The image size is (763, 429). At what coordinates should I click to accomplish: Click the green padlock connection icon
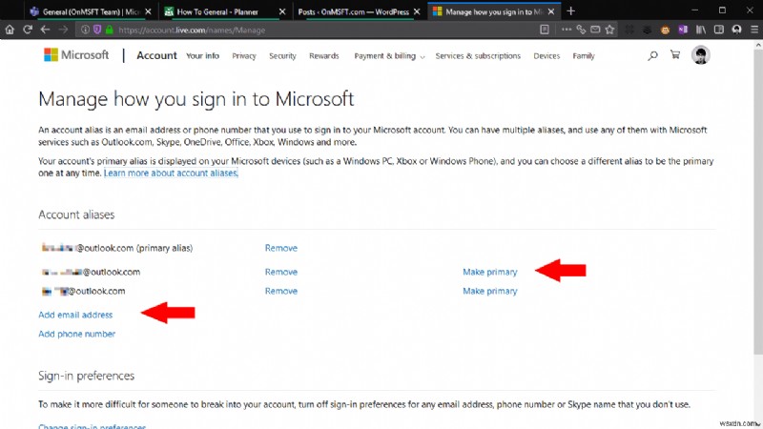coord(109,30)
